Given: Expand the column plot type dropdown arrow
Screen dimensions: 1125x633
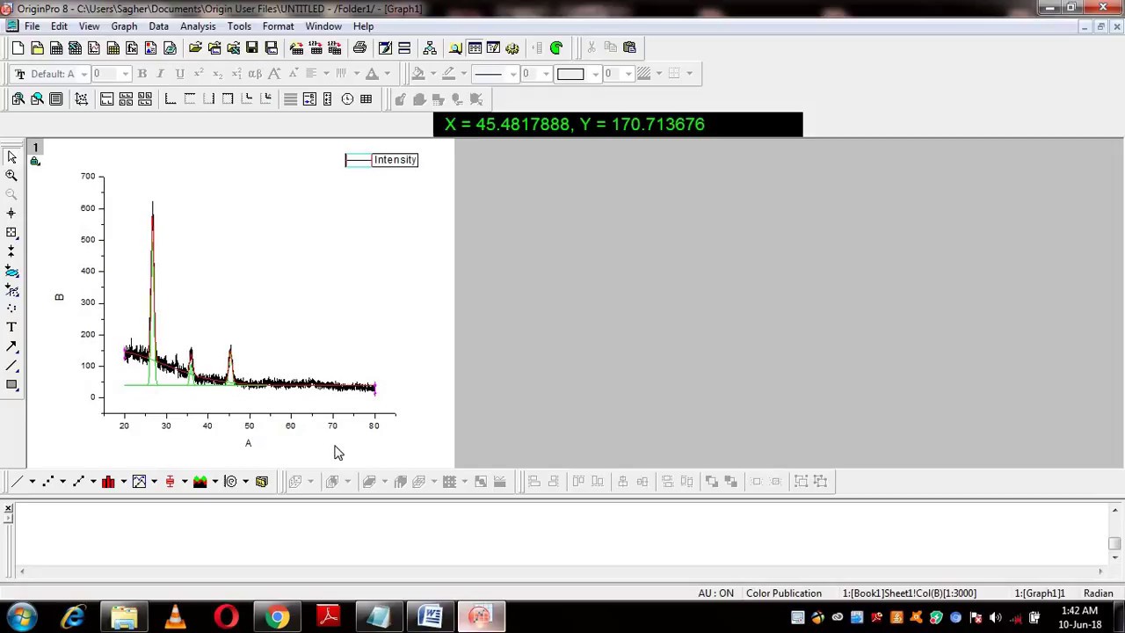Looking at the screenshot, I should tap(123, 481).
